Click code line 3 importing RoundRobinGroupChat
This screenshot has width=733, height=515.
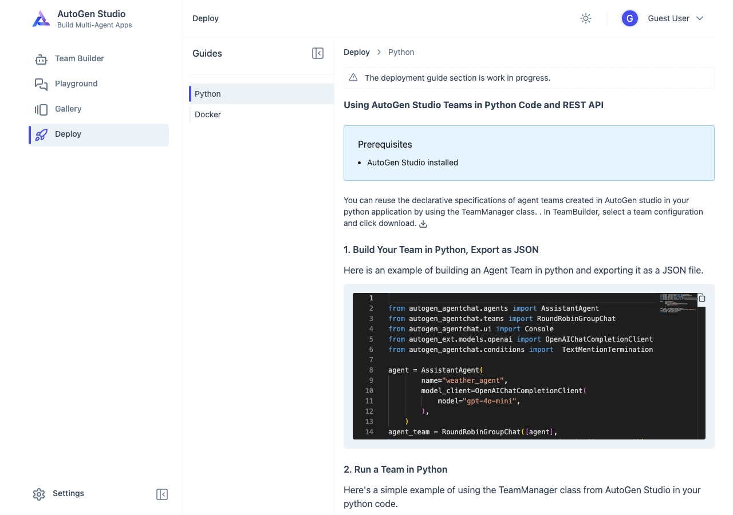point(502,319)
